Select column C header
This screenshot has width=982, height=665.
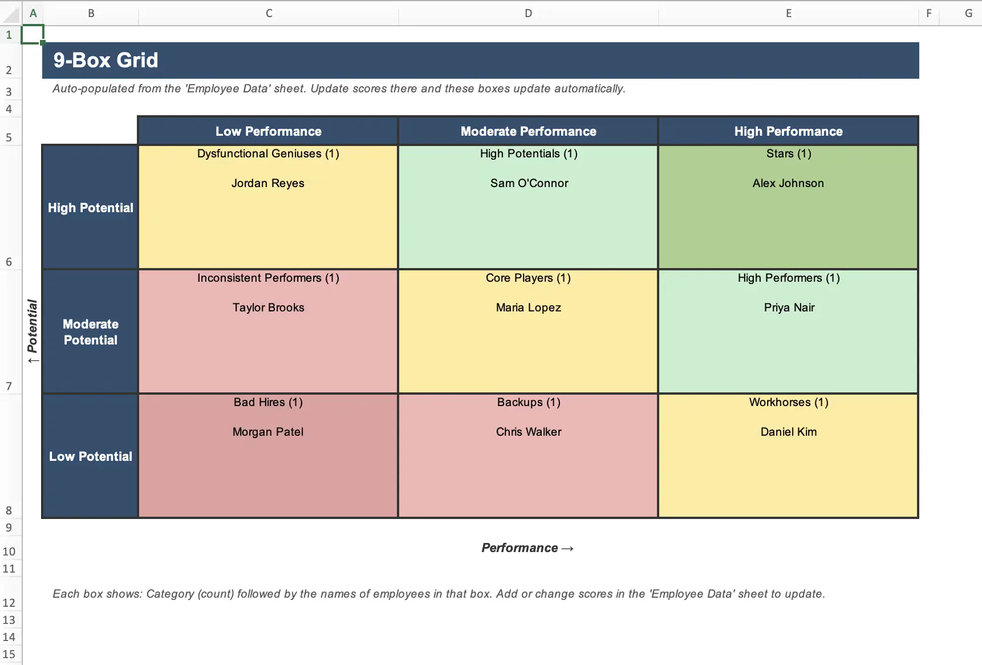(269, 13)
